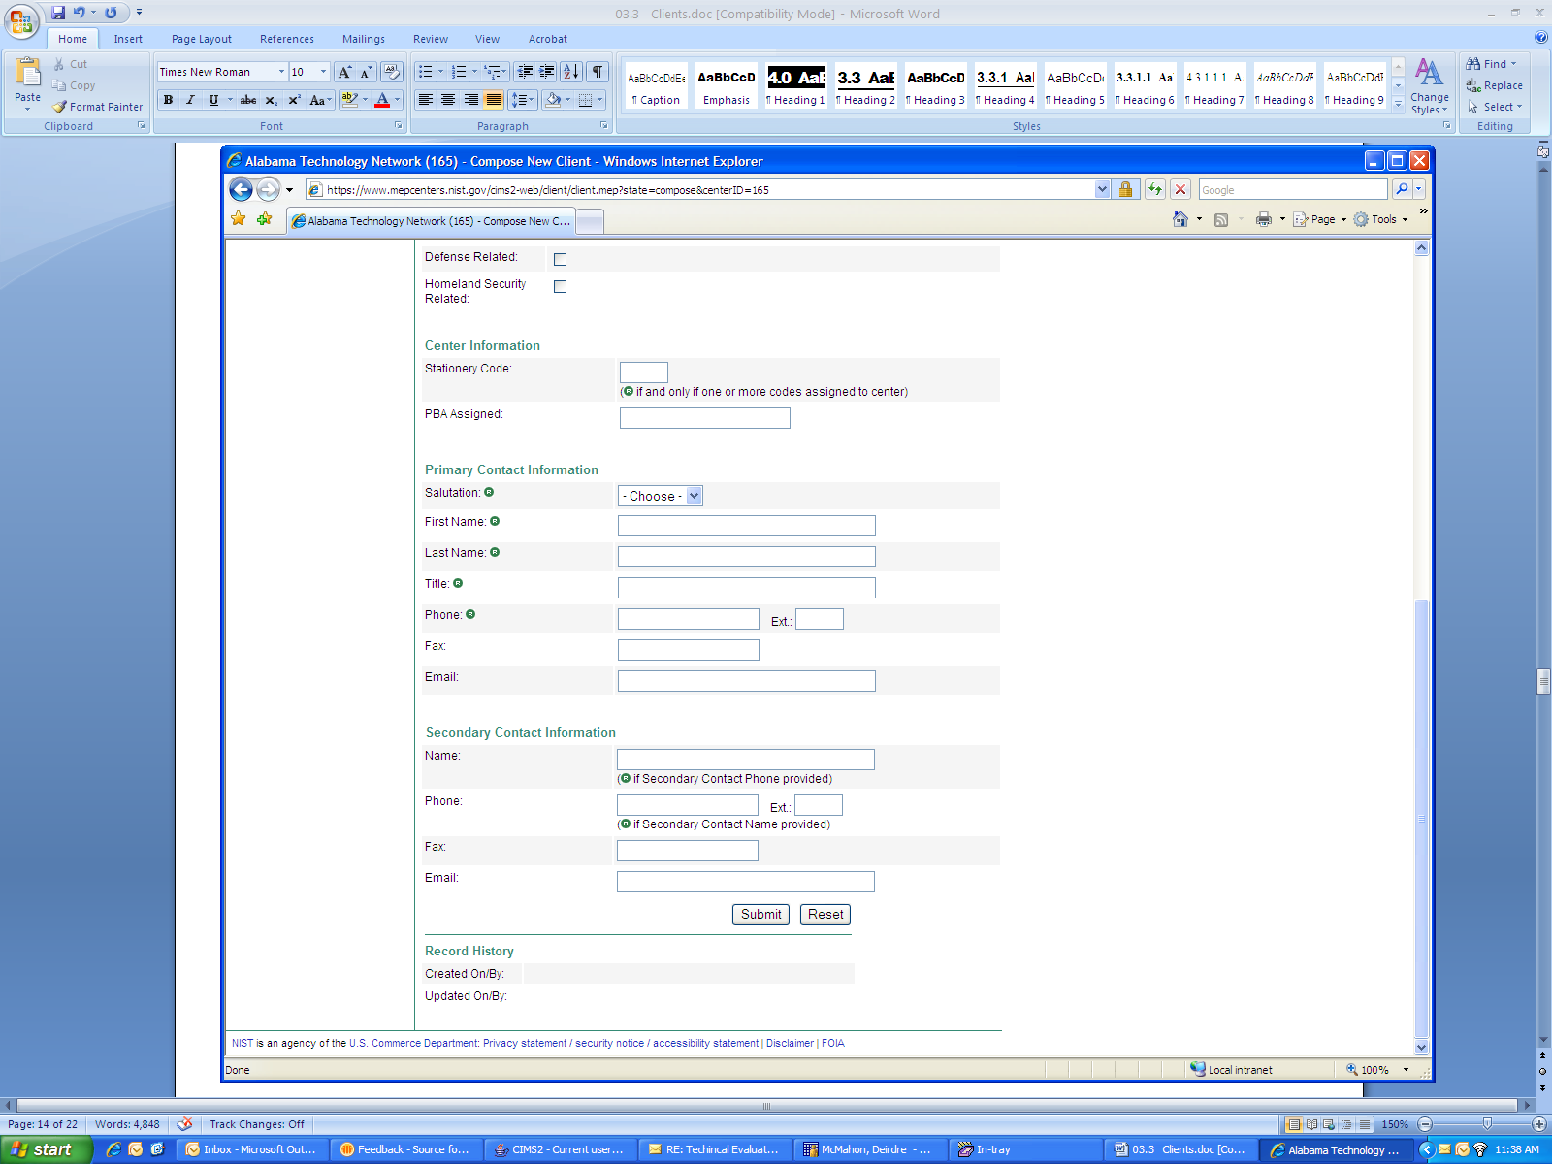Open the References ribbon tab

tap(287, 39)
